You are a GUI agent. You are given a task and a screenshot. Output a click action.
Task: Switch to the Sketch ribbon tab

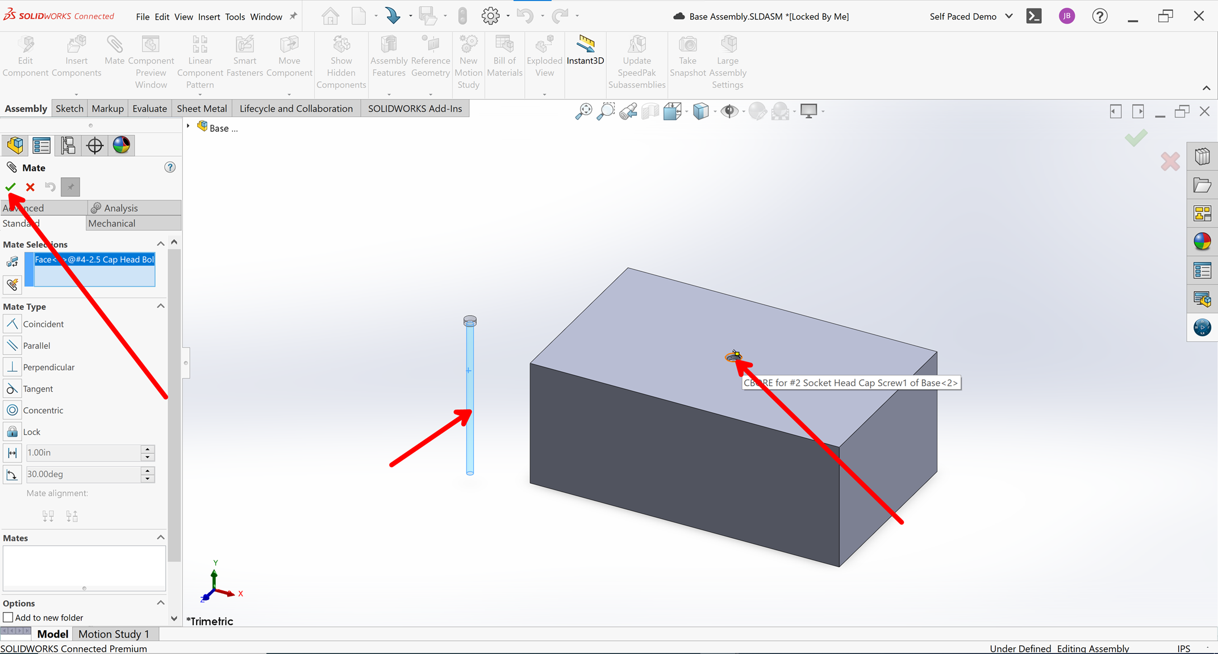coord(69,108)
